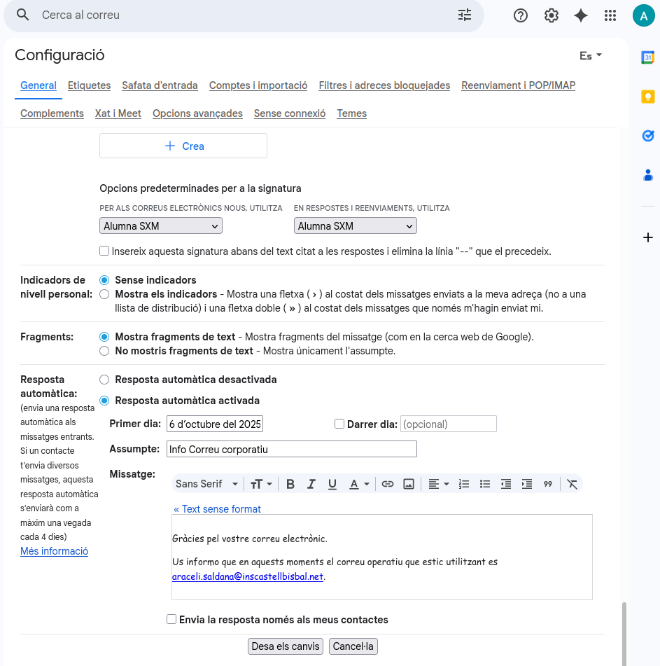Open signature dropdown for replies and forwards
The image size is (660, 666).
355,226
